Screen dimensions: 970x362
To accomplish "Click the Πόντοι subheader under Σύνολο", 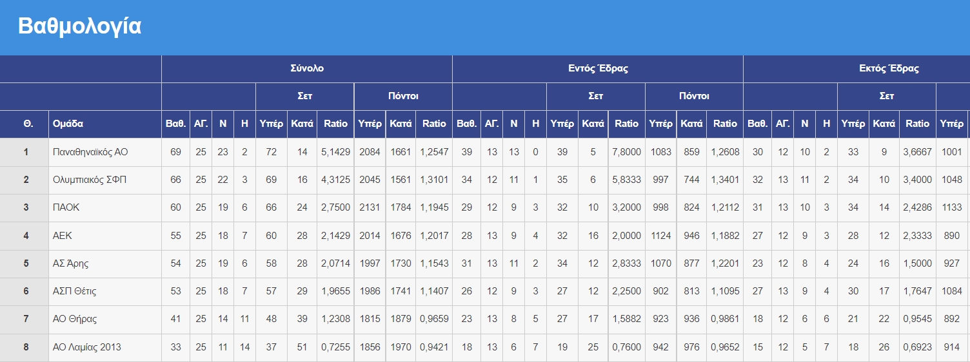I will (x=403, y=96).
